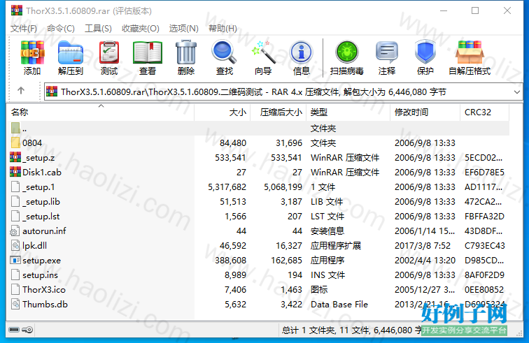Click CRC32 value EF6D78E5
This screenshot has width=529, height=343.
coord(484,172)
